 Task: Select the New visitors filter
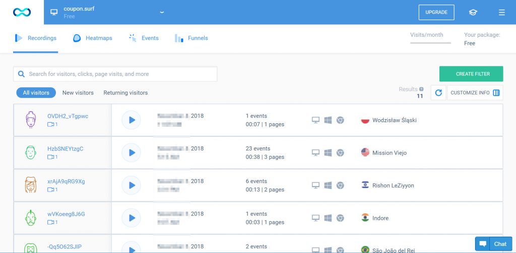78,93
